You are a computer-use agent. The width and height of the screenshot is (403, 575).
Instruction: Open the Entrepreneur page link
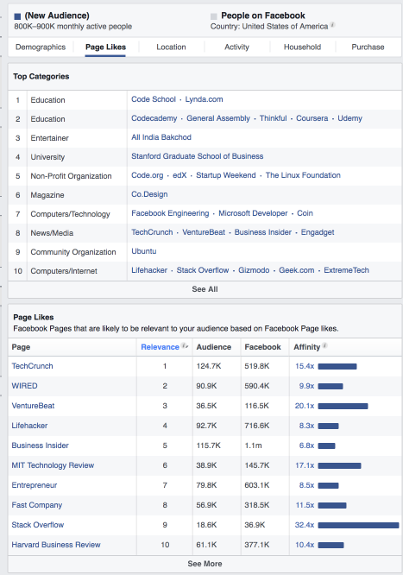pos(35,485)
